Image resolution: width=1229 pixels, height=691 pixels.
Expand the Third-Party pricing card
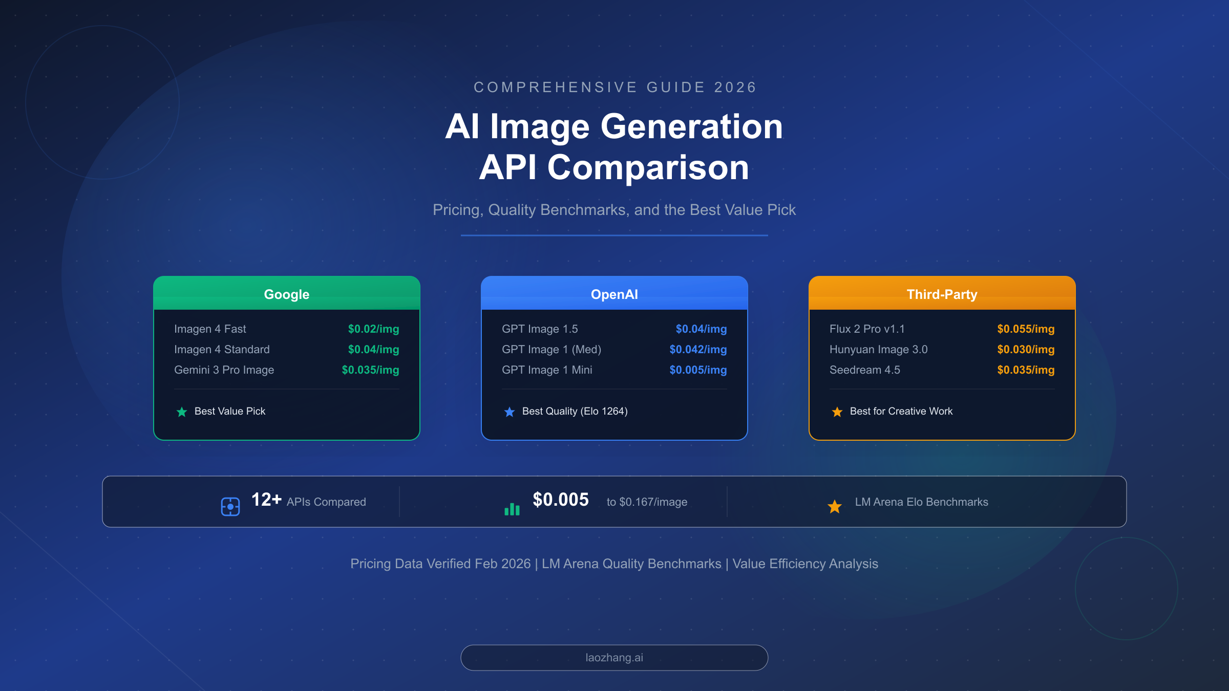click(942, 358)
